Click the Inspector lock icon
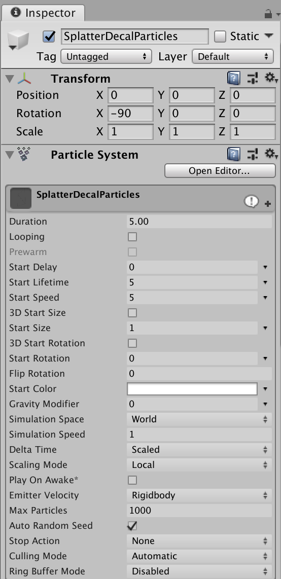Viewport: 281px width, 579px height. pos(268,14)
